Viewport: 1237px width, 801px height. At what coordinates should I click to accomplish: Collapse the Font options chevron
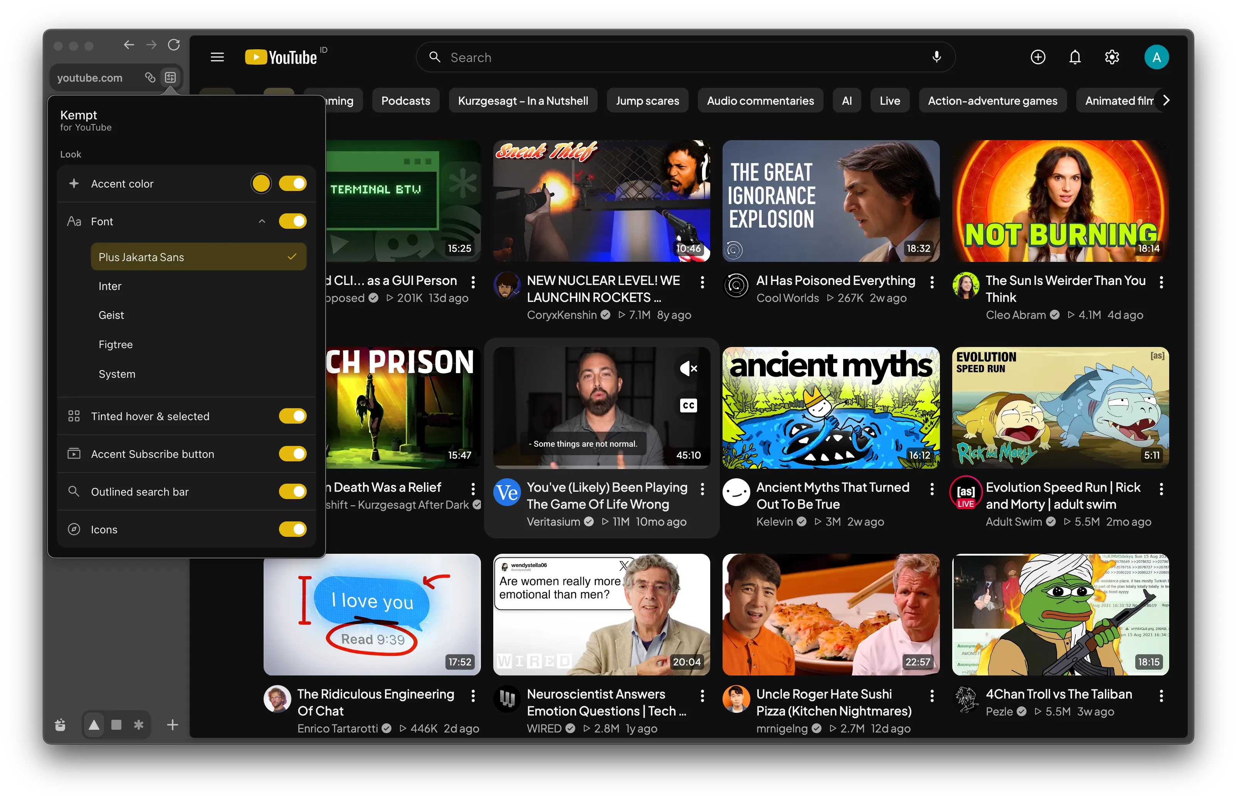[262, 221]
